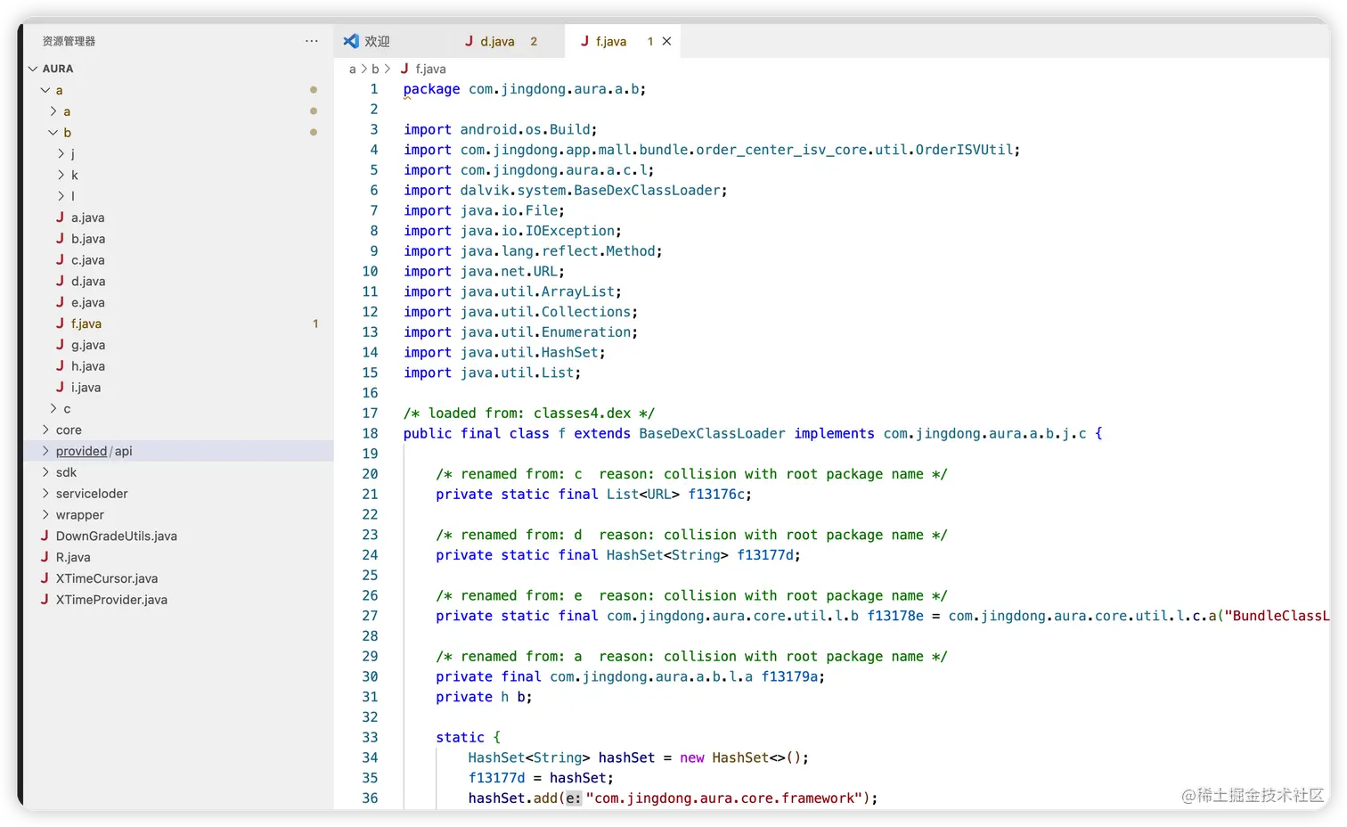This screenshot has height=827, width=1347.
Task: Click the 资源管理器 explorer title
Action: 69,41
